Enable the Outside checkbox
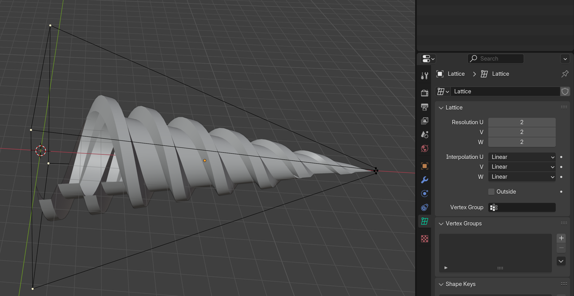 point(491,192)
